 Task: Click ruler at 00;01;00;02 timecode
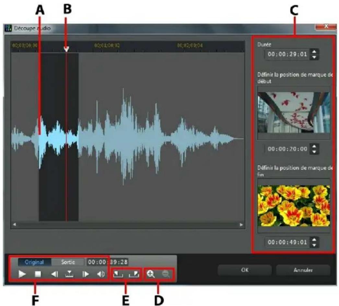(107, 45)
